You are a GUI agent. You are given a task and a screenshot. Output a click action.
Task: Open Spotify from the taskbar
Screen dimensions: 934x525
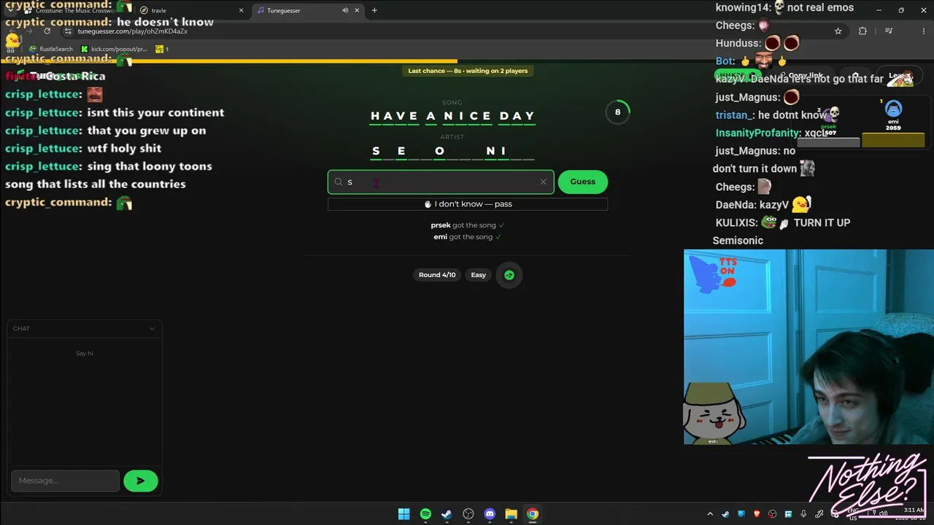pyautogui.click(x=425, y=514)
